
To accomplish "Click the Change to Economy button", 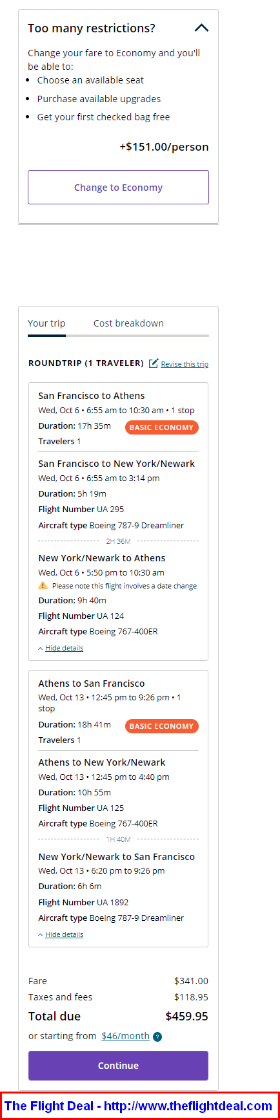I will pos(118,188).
